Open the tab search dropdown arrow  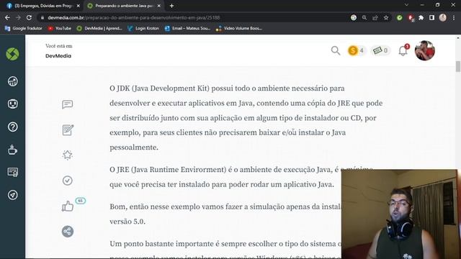coord(406,5)
